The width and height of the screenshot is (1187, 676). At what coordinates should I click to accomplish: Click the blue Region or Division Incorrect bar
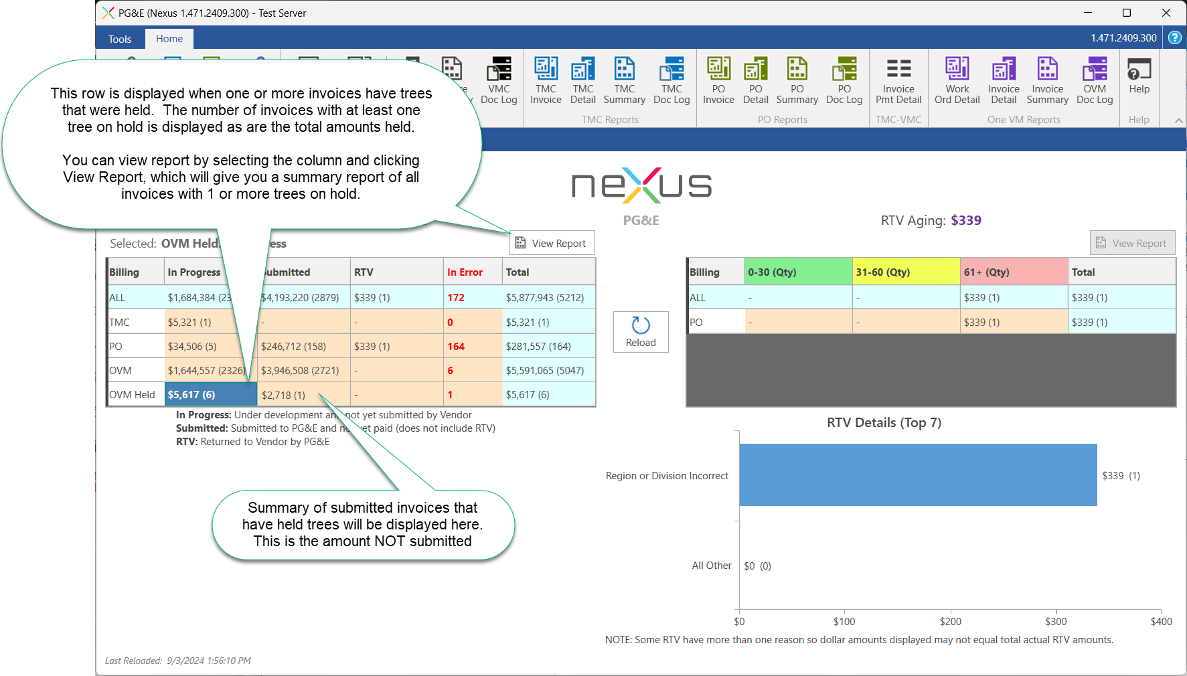[917, 475]
